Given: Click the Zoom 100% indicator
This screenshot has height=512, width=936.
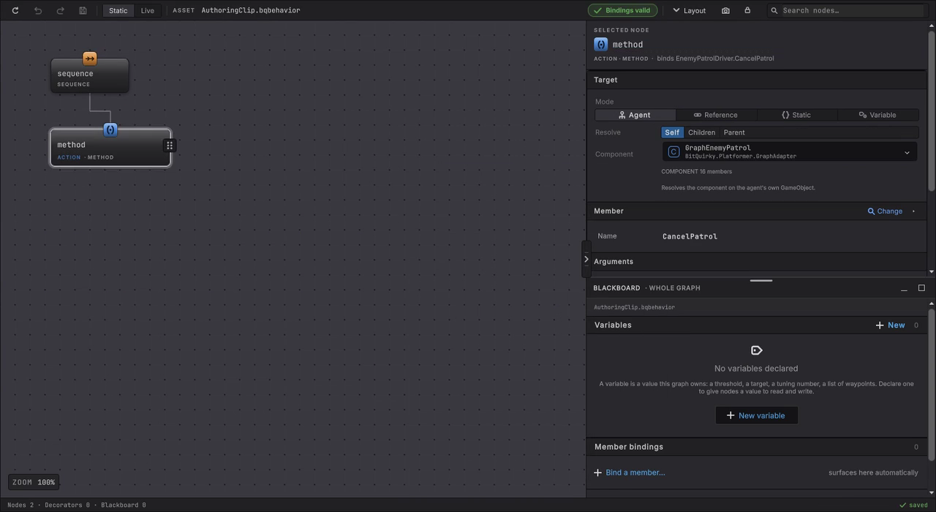Looking at the screenshot, I should click(34, 482).
